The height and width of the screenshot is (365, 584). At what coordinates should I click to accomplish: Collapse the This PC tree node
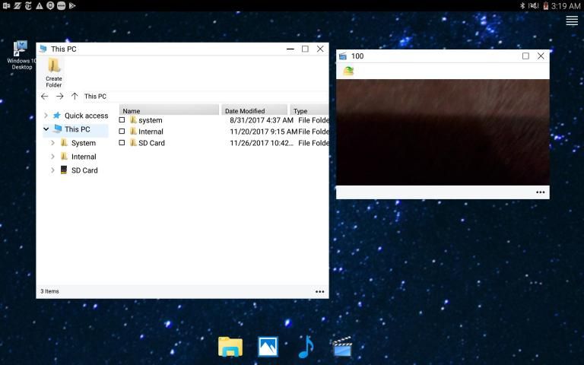(x=46, y=129)
